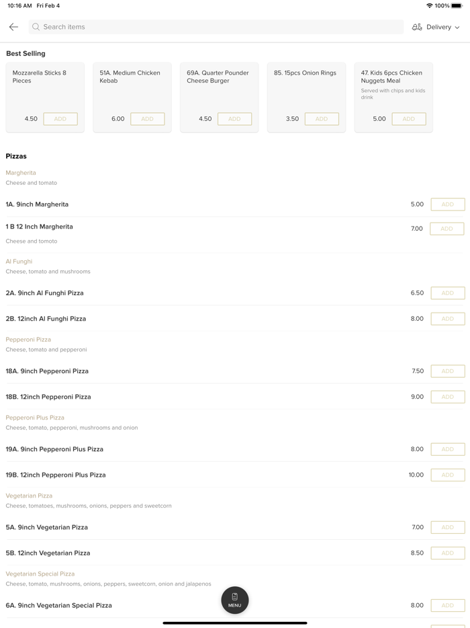Tap the Wi-Fi status icon
Screen dimensions: 470x628
[x=429, y=6]
